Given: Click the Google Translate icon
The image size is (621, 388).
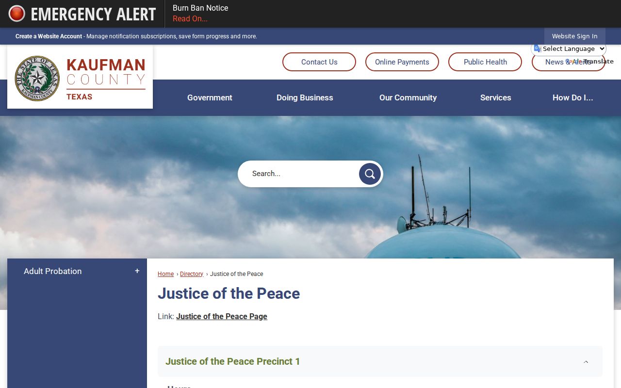Looking at the screenshot, I should pyautogui.click(x=538, y=48).
